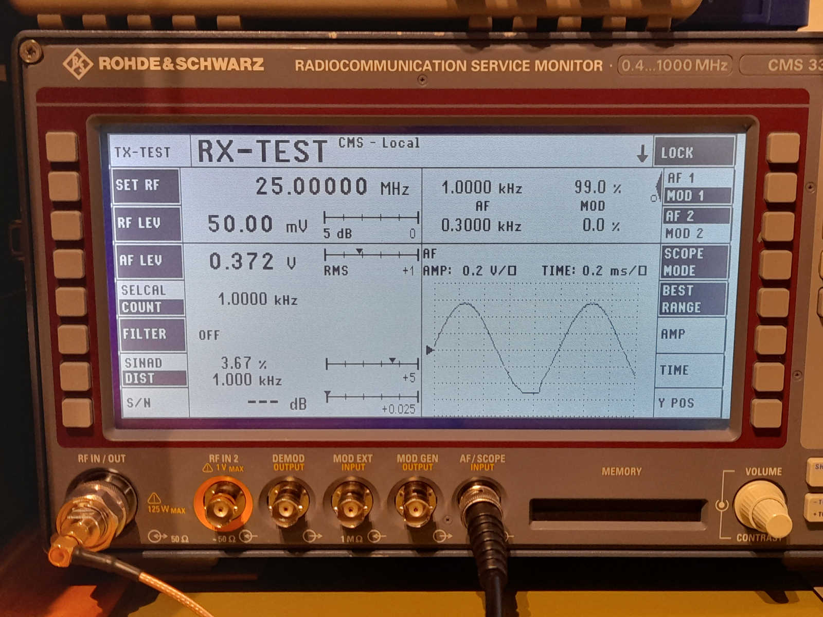The image size is (823, 617).
Task: Click the down arrow next to LOCK
Action: (x=642, y=153)
